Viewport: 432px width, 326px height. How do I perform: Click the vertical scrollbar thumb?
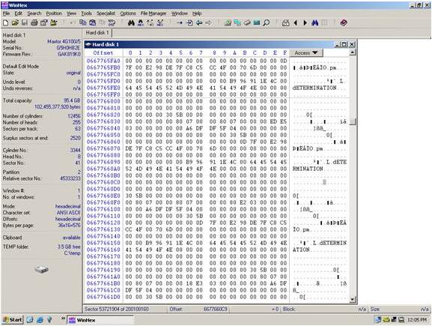coord(353,121)
